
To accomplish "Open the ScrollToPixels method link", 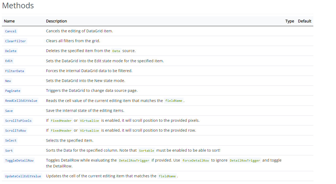I will pyautogui.click(x=18, y=120).
